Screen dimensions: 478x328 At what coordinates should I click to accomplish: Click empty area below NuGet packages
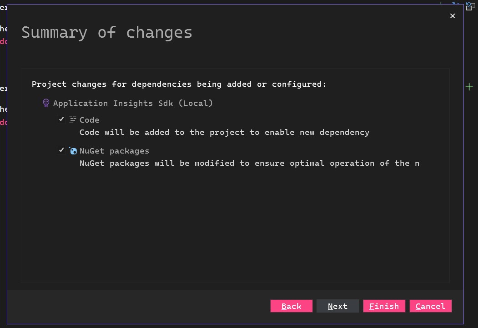[x=235, y=223]
